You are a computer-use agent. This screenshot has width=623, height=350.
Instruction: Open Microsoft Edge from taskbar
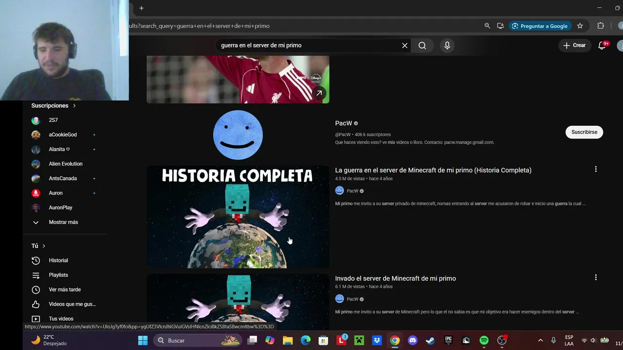tap(305, 341)
